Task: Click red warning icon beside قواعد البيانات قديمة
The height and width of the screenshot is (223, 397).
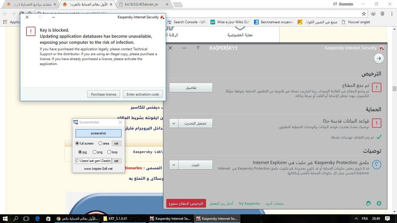Action: point(376,123)
